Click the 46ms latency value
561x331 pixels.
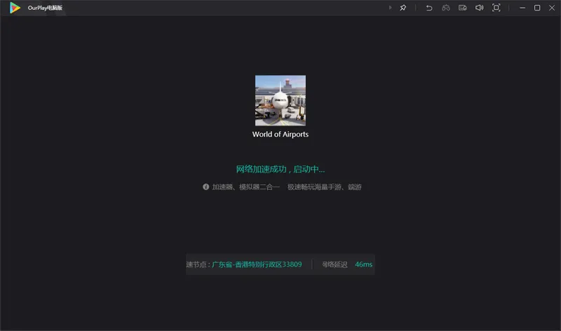click(363, 264)
